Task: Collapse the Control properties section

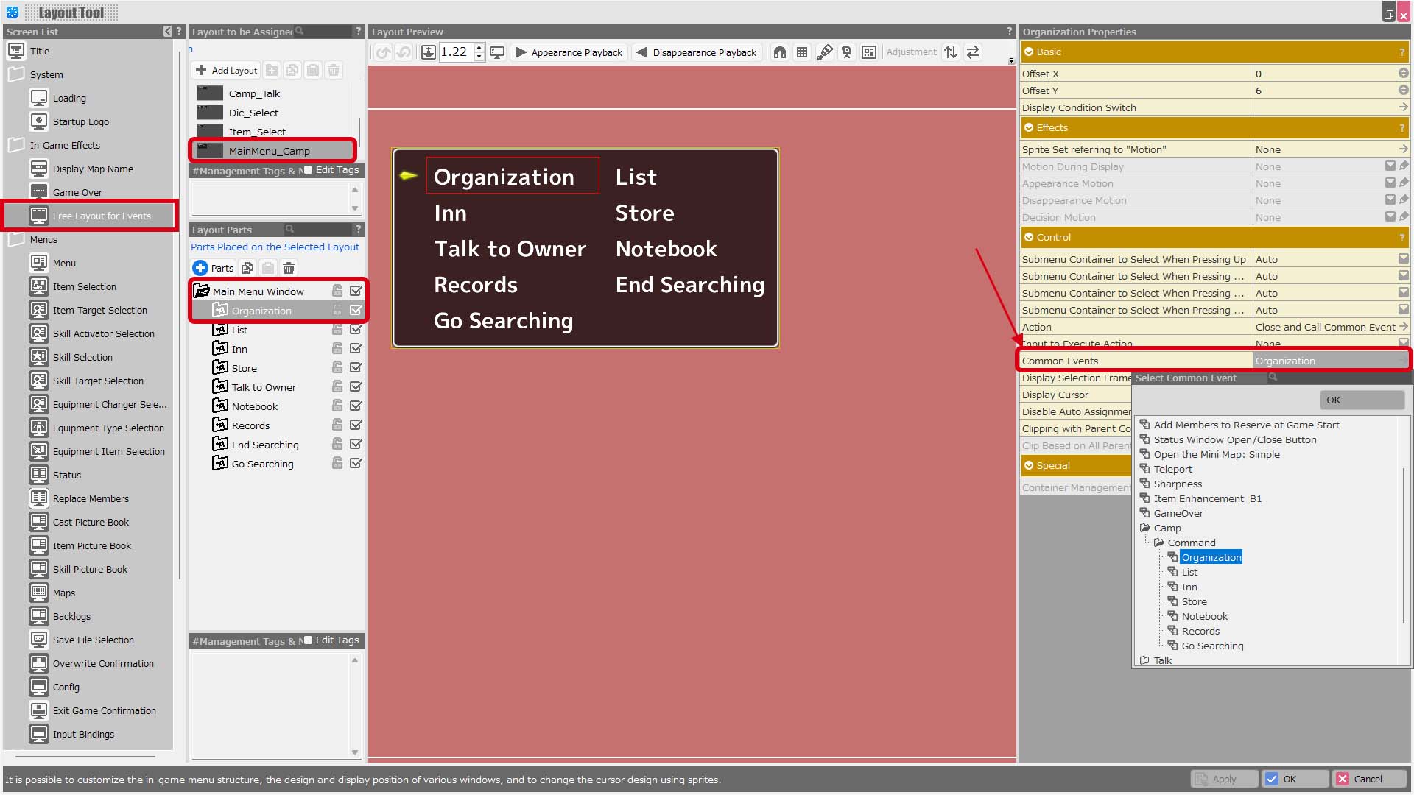Action: tap(1029, 237)
